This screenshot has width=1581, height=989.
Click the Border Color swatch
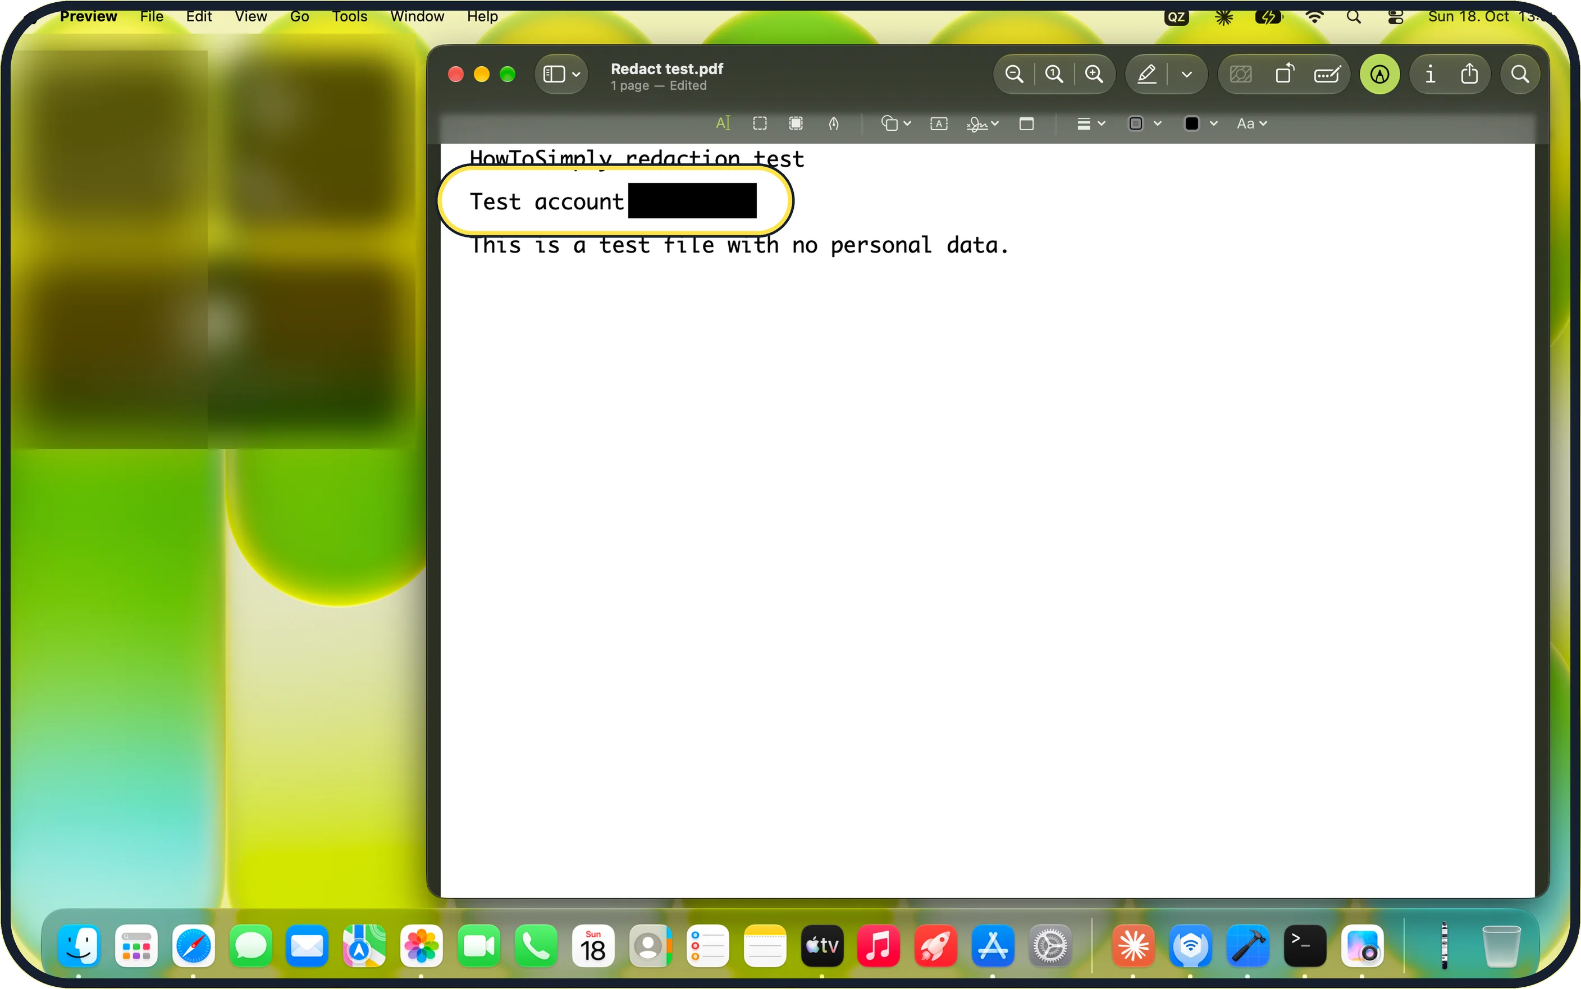[x=1136, y=123]
